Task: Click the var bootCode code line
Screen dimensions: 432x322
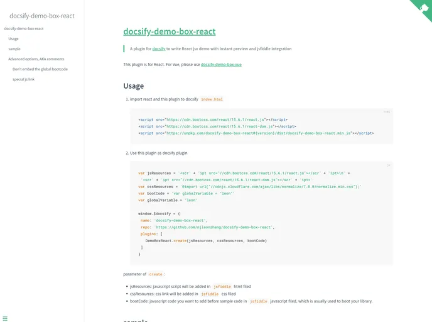Action: click(186, 194)
